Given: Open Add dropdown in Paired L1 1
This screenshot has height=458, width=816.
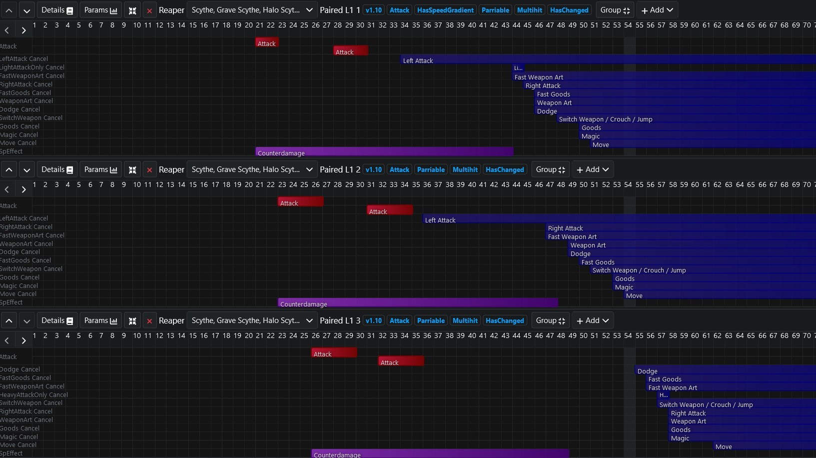Looking at the screenshot, I should click(x=657, y=10).
